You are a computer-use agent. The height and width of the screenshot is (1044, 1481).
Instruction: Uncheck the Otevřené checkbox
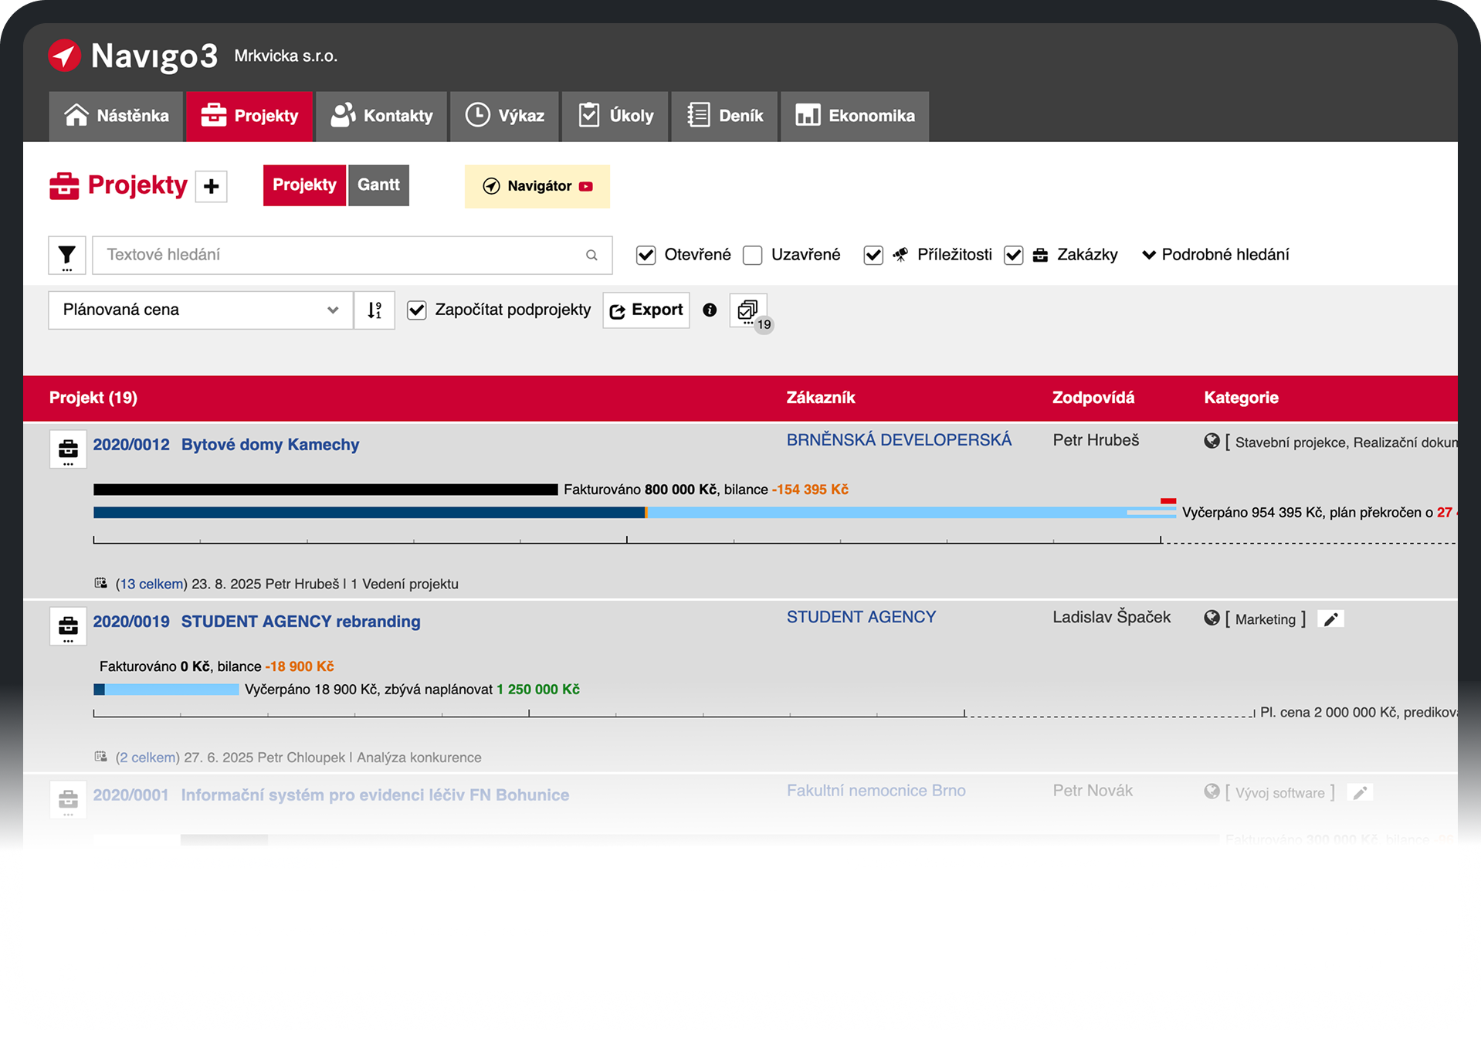pos(646,256)
